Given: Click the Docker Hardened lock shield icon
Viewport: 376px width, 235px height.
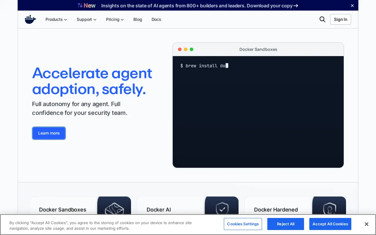Looking at the screenshot, I should [x=330, y=209].
